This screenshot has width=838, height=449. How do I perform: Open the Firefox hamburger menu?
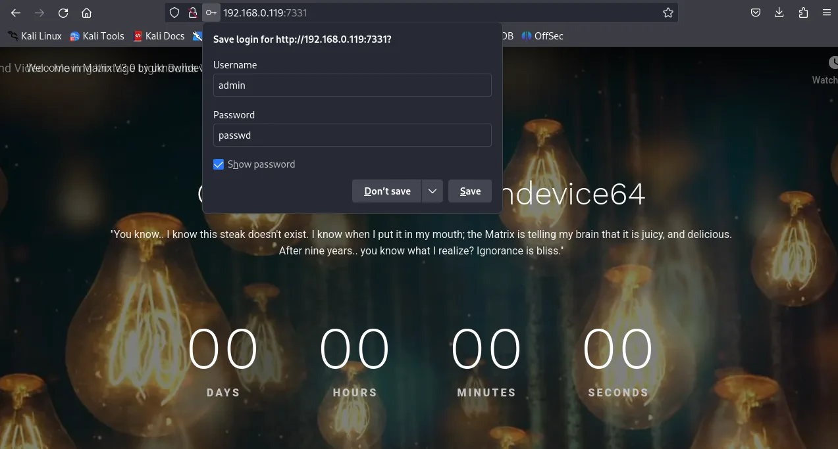pos(827,12)
